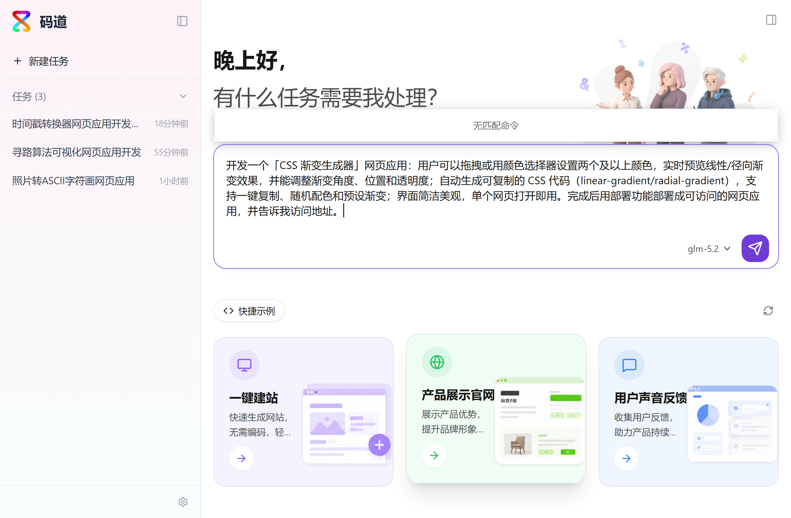Click the 晚上好 greeting heading

coord(250,60)
